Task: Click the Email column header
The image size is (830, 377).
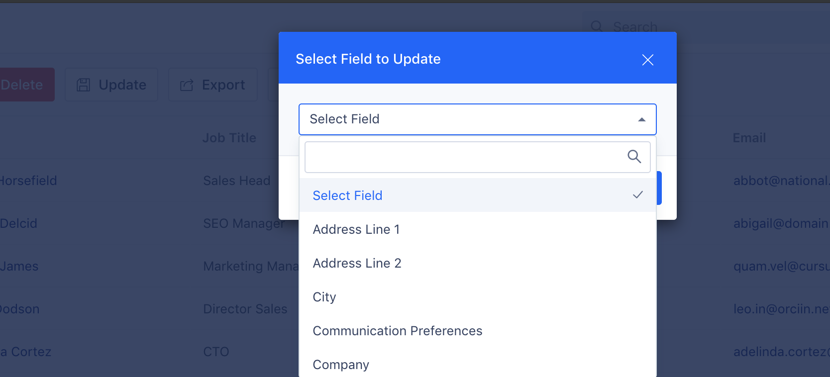Action: (749, 138)
